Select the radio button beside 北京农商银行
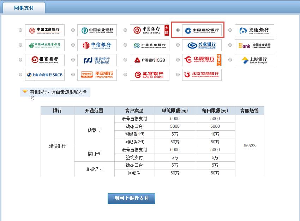The width and height of the screenshot is (300, 221). click(178, 74)
